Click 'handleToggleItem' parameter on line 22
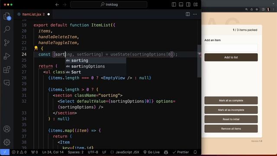277x156 pixels. tap(58, 42)
